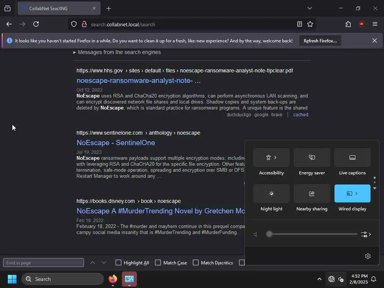
Task: Open more options dots beside brave
Action: (x=288, y=115)
